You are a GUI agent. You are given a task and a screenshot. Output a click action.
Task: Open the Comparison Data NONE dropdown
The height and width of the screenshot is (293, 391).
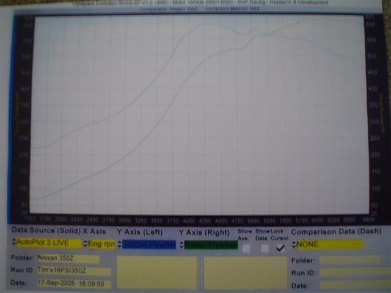(329, 244)
